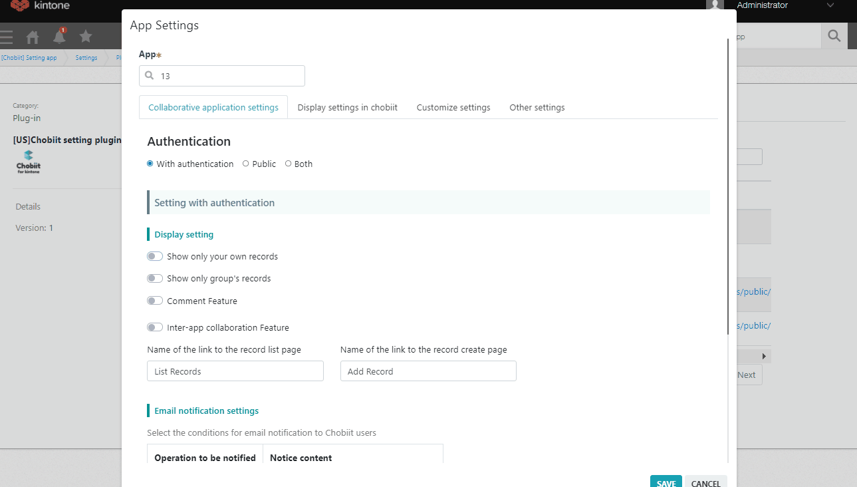Open the favorites star icon

(86, 37)
